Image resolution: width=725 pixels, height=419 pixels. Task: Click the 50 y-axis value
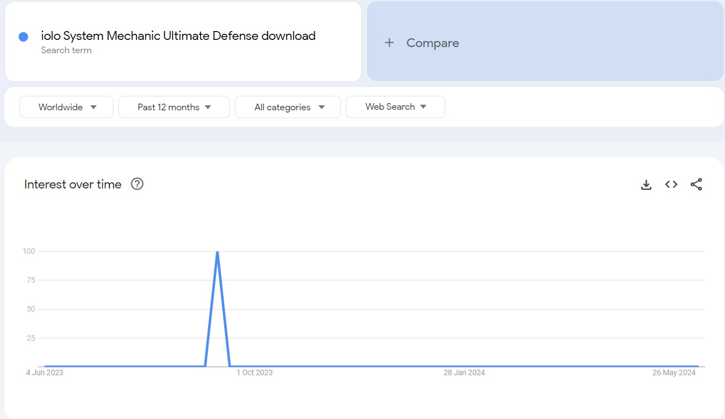coord(31,309)
